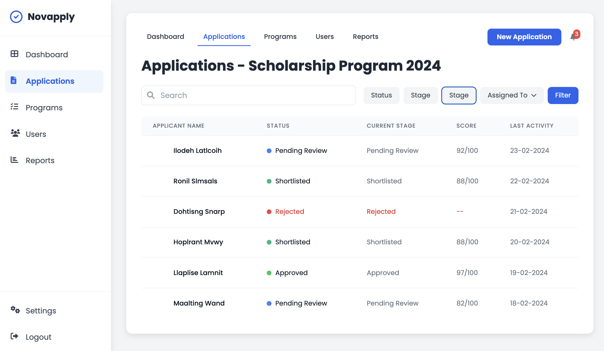This screenshot has width=604, height=351.
Task: Apply filters with the Filter button
Action: click(563, 95)
